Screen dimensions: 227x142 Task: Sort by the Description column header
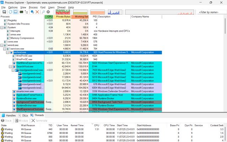[114, 17]
